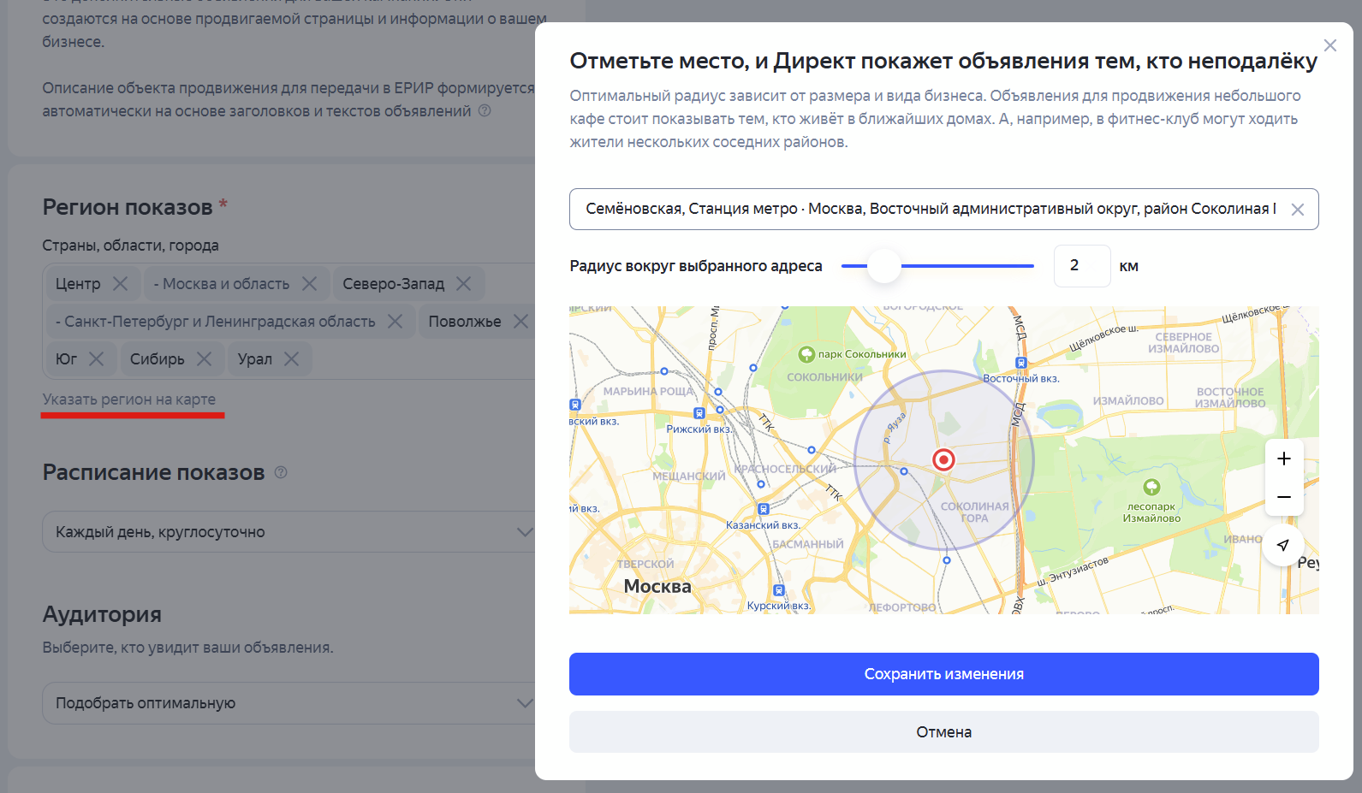Click the ИЗМАЙЛОВО district label on the map
Viewport: 1362px width, 793px height.
click(1128, 400)
